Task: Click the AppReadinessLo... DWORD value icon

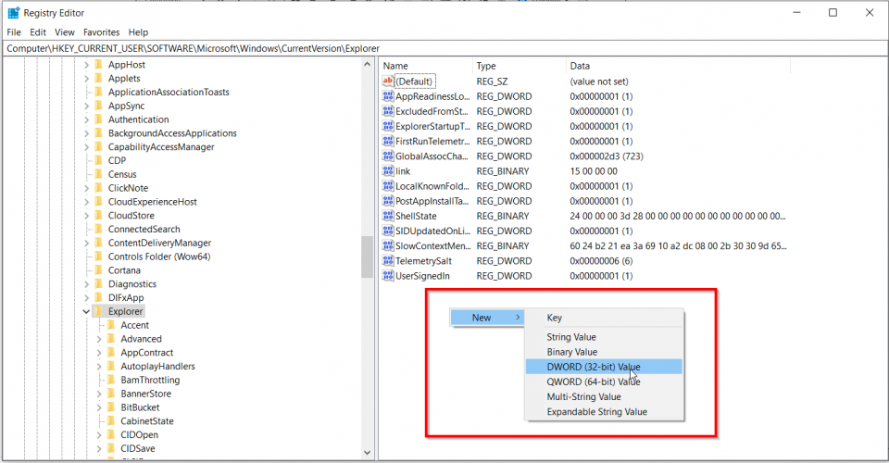Action: pos(388,96)
